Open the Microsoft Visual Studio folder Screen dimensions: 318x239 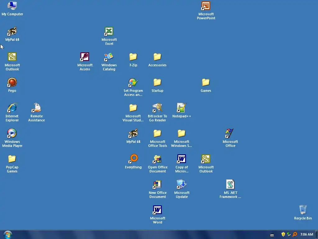[x=133, y=113]
